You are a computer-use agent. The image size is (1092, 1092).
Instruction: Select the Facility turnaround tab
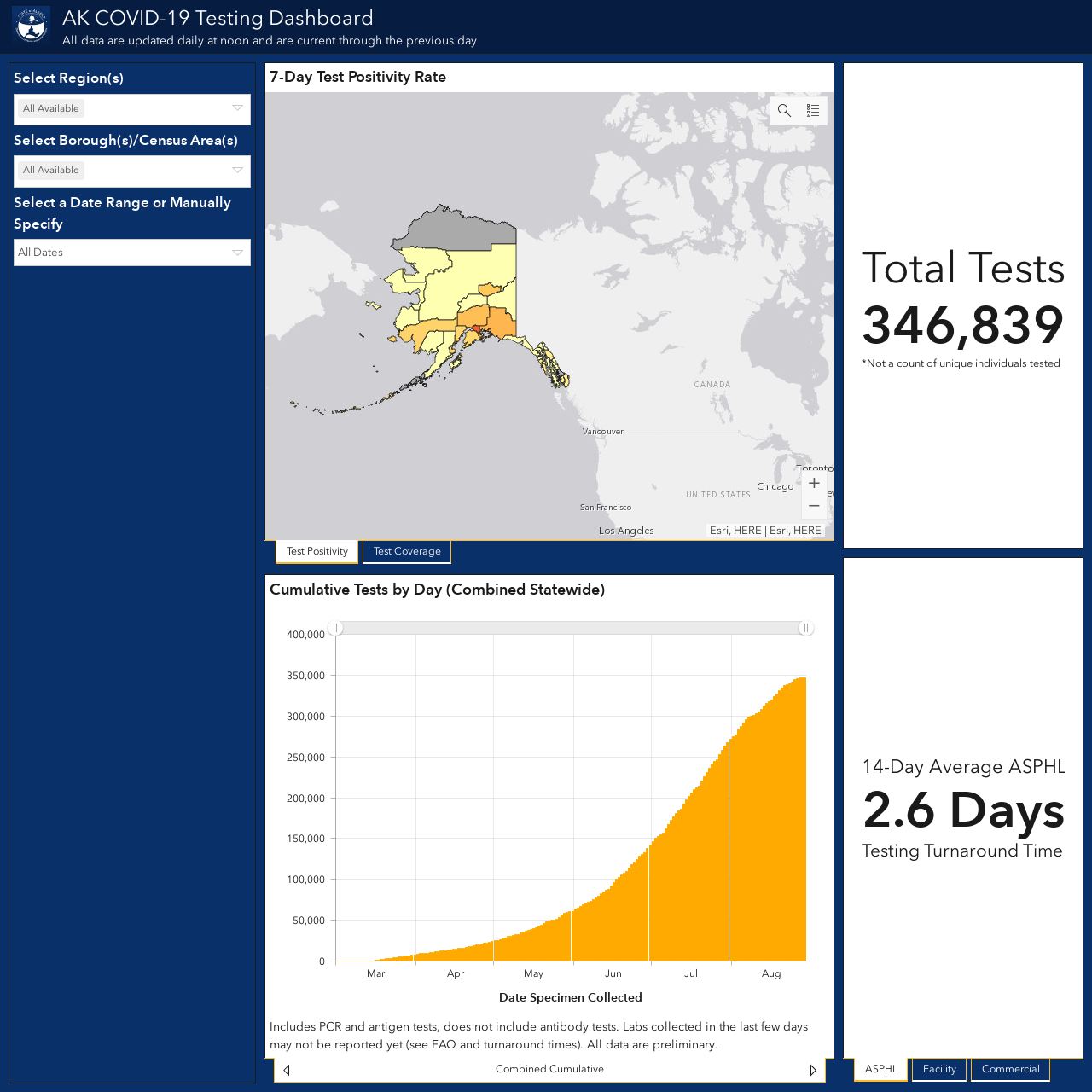point(939,1069)
